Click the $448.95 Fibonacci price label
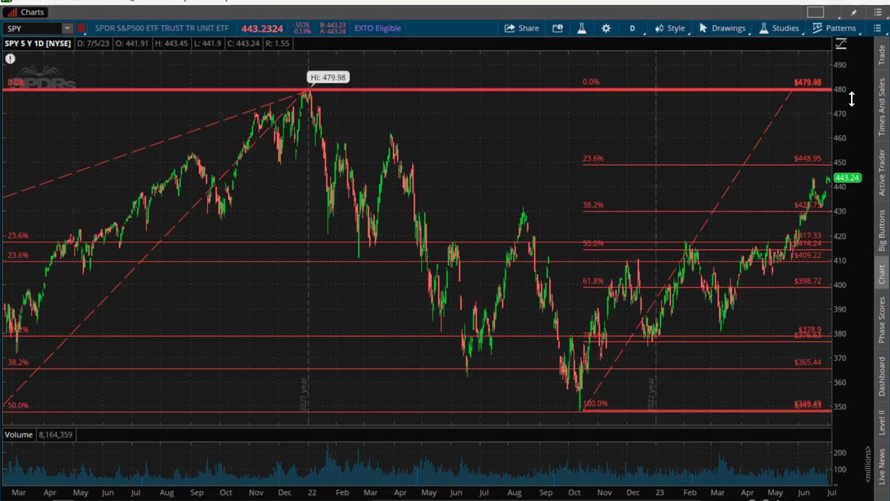Viewport: 890px width, 501px height. click(x=807, y=159)
